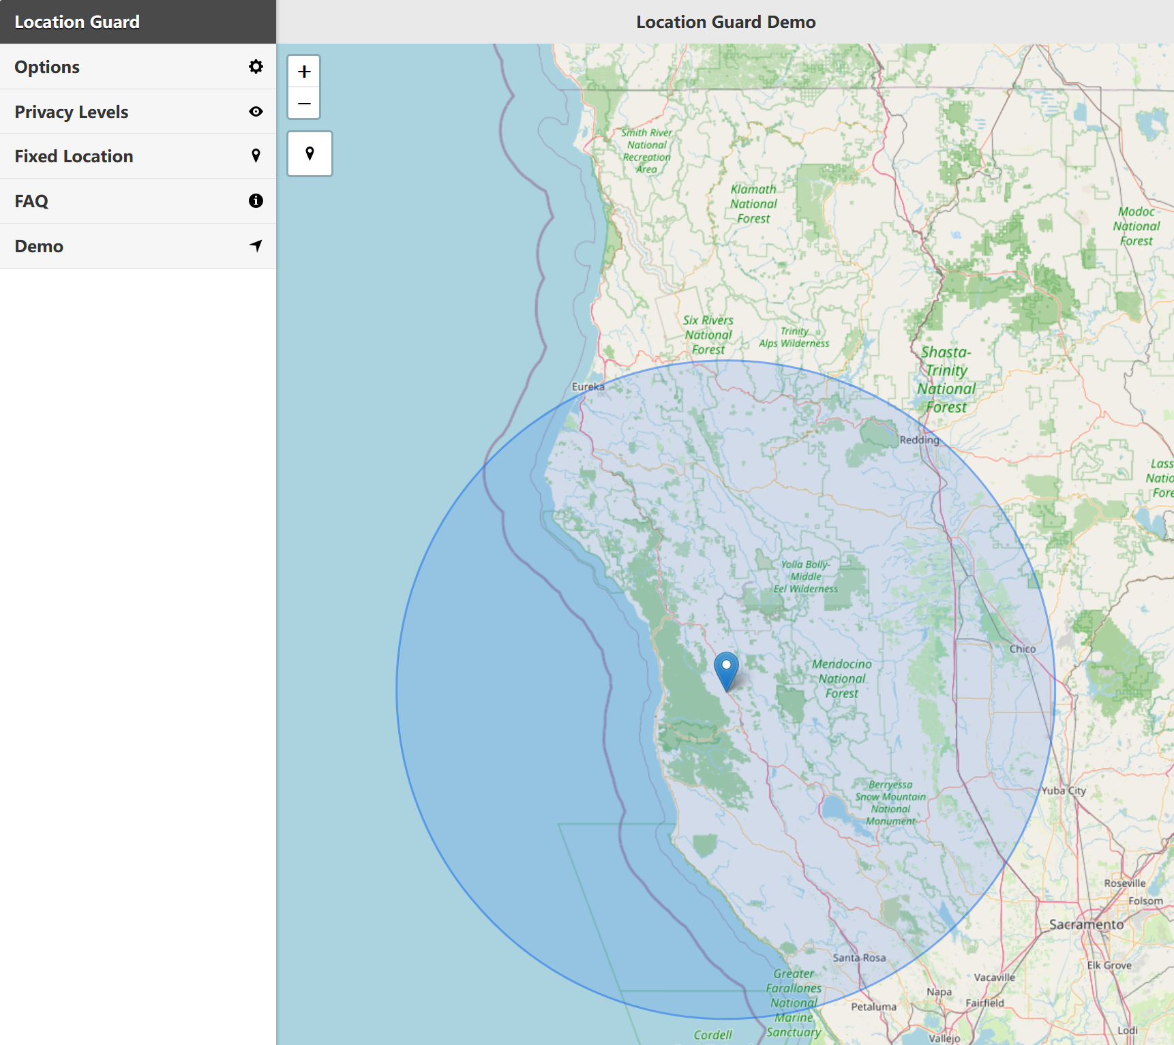Click the Location Guard Demo heading
Screen dimensions: 1174x1045
725,21
